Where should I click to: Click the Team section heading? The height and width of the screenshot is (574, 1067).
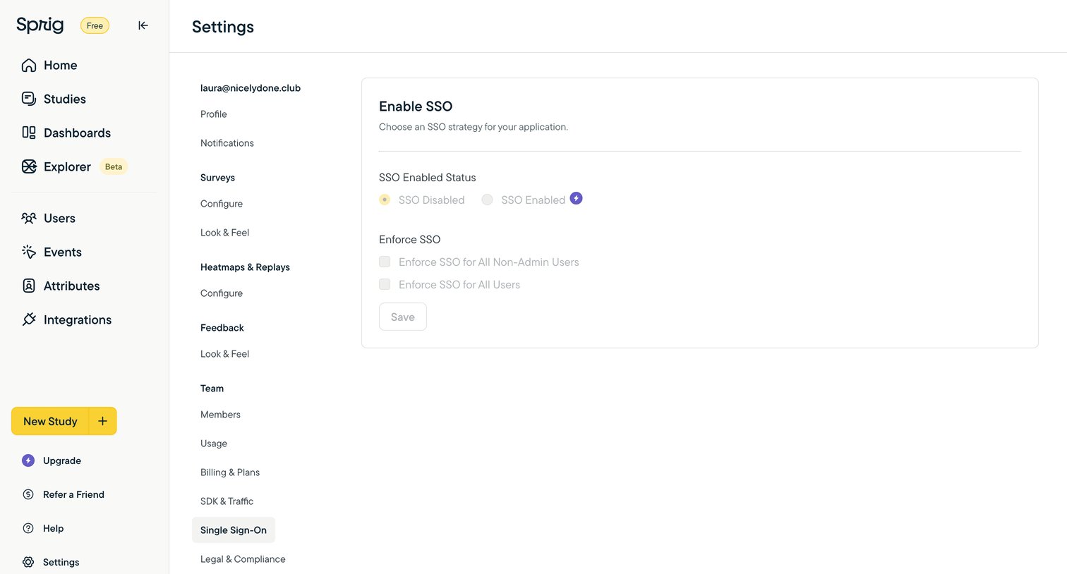click(212, 389)
